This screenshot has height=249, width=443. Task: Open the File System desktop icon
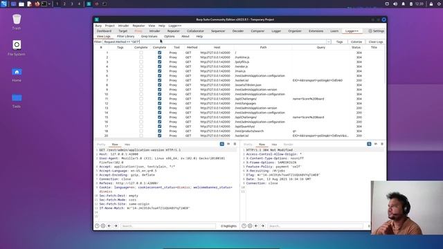[17, 48]
